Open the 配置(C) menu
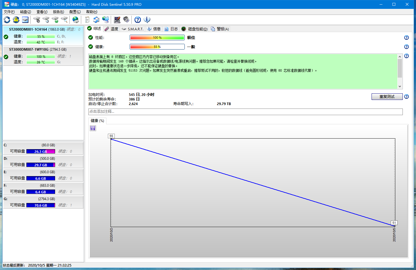 point(75,12)
